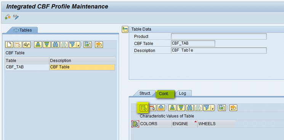Sort descending in the Cont. toolbar
Viewport: 284px width, 140px height.
[x=181, y=108]
